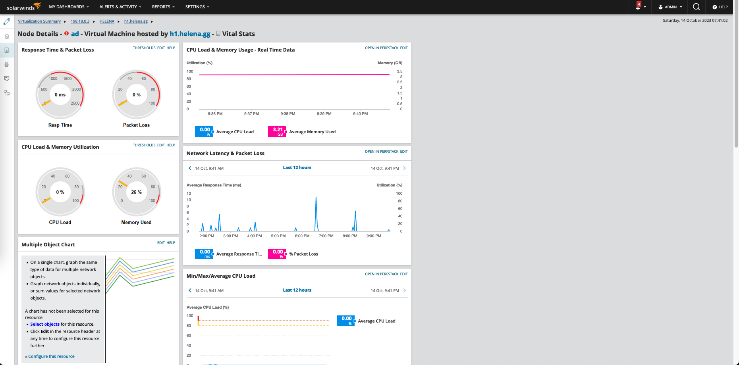Open the Admin user dropdown

click(670, 7)
